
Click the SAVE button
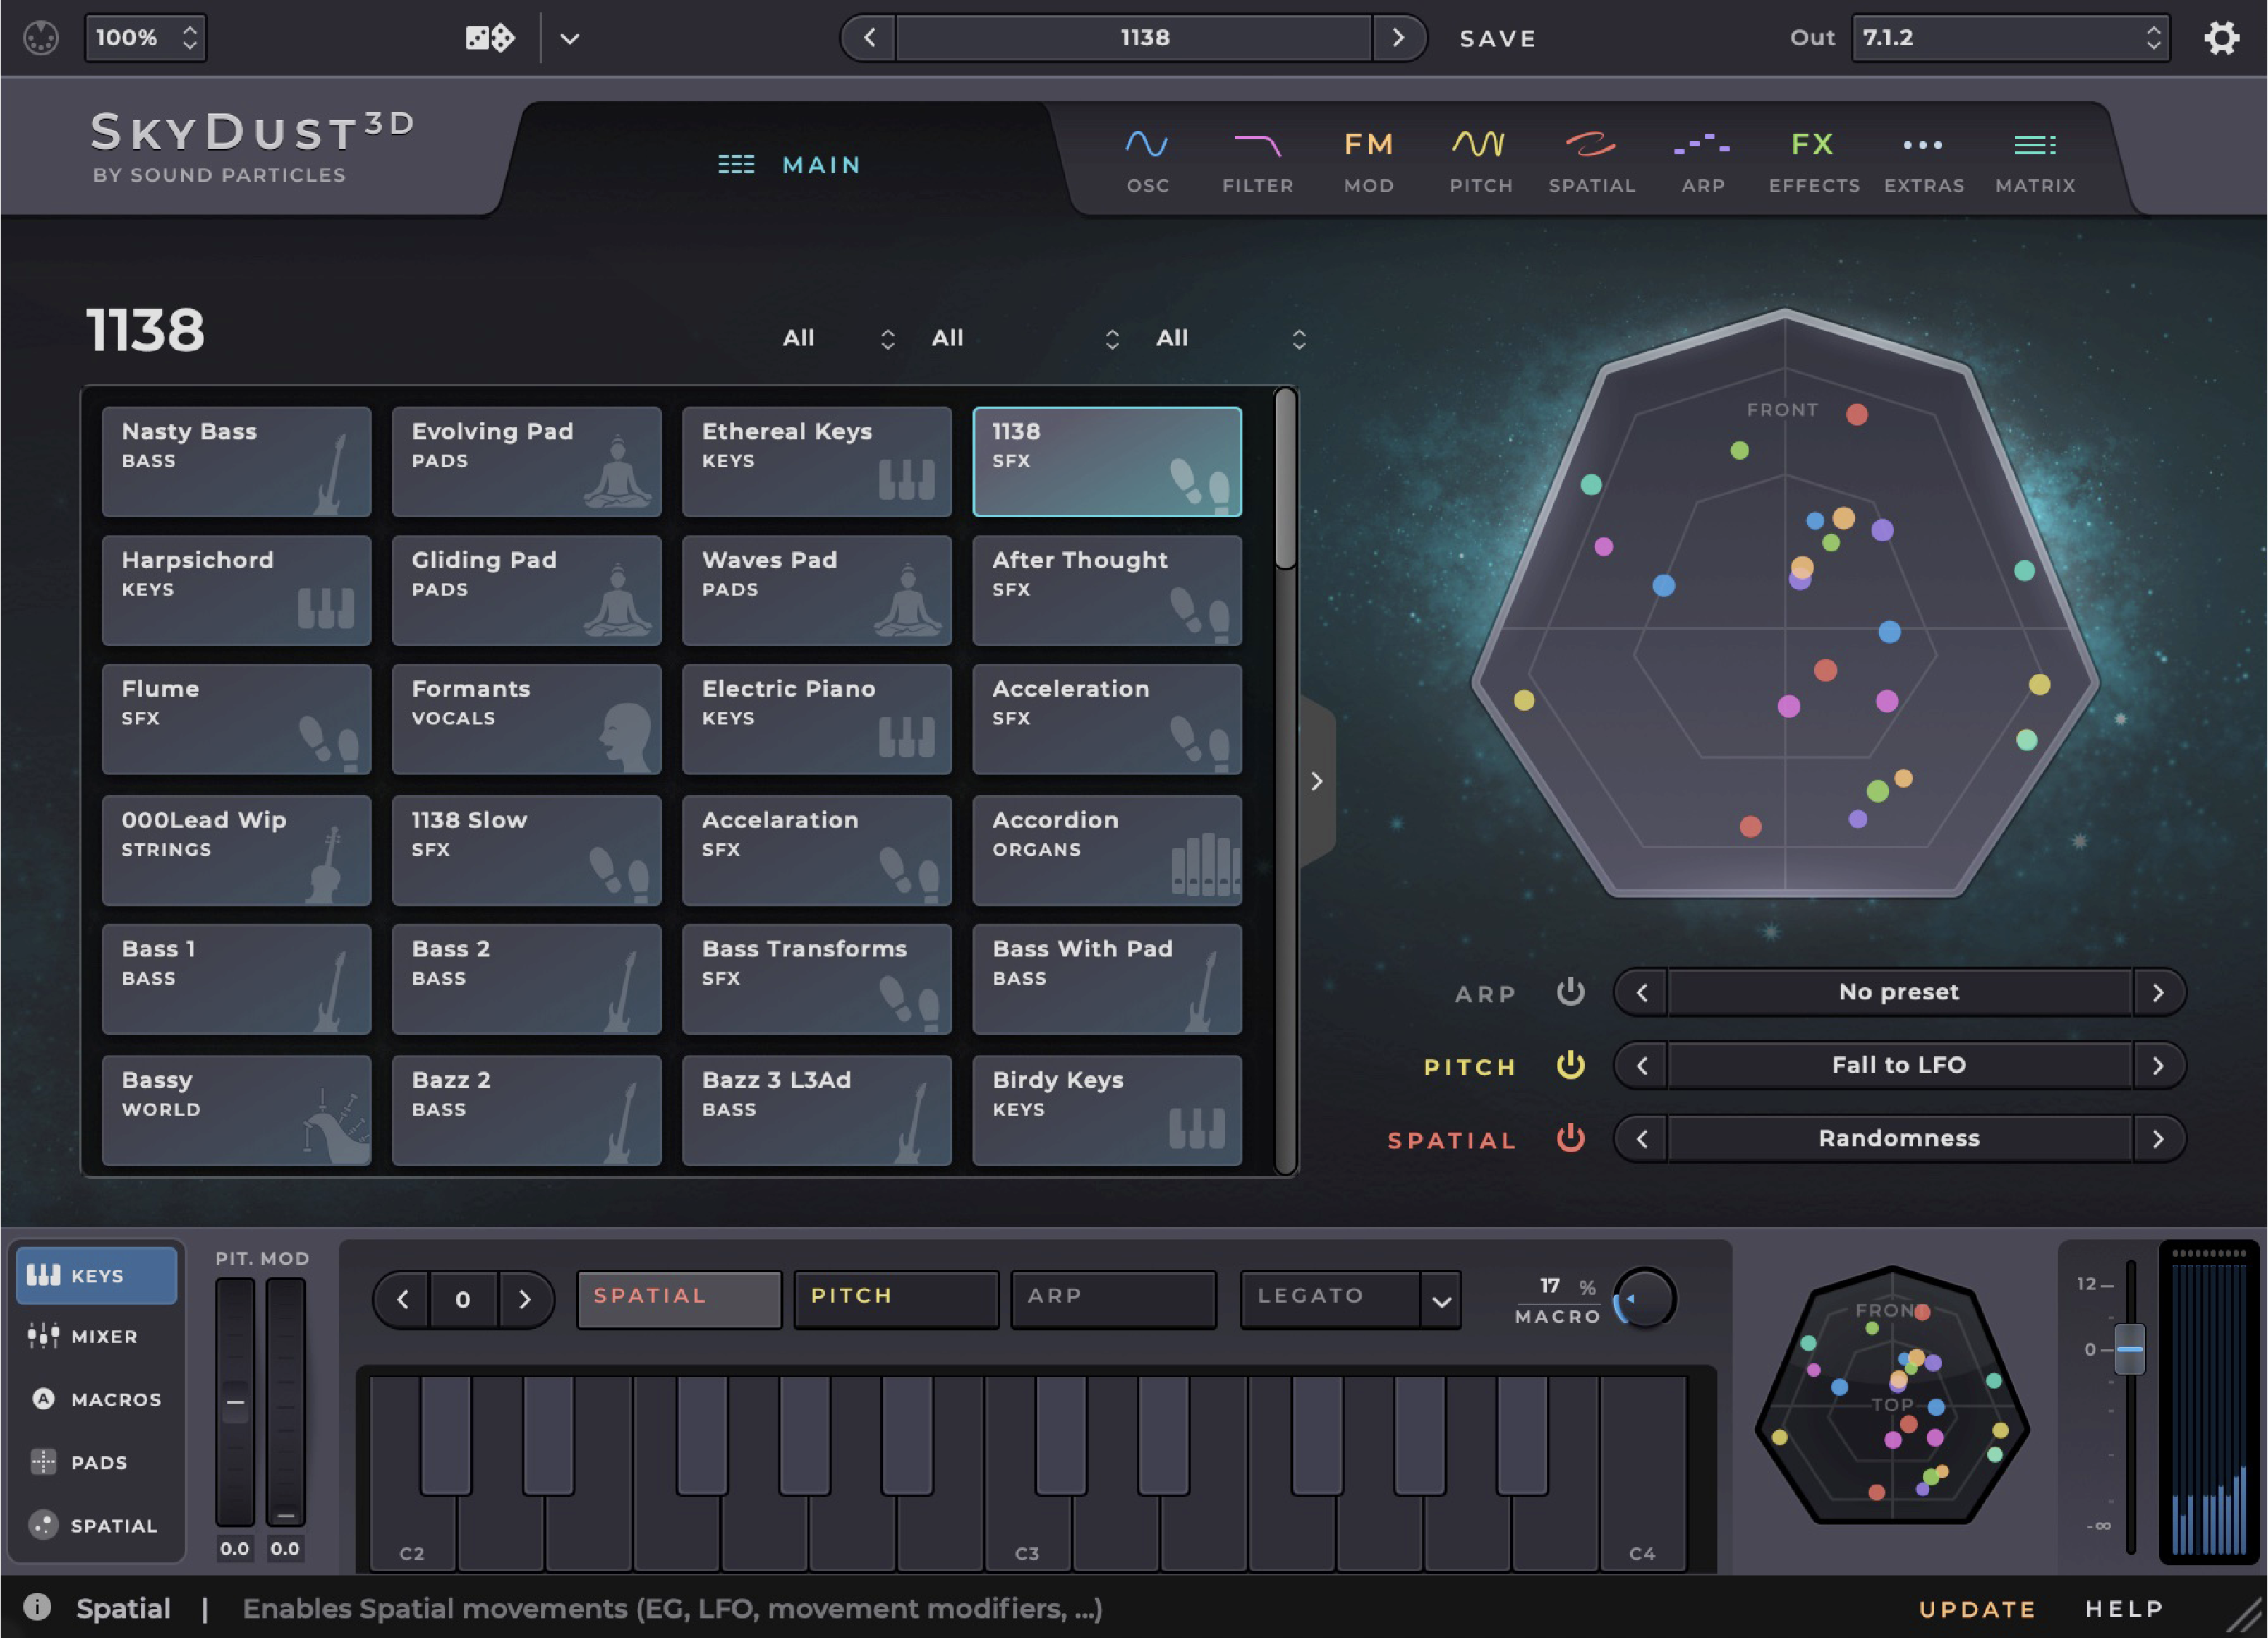tap(1497, 38)
